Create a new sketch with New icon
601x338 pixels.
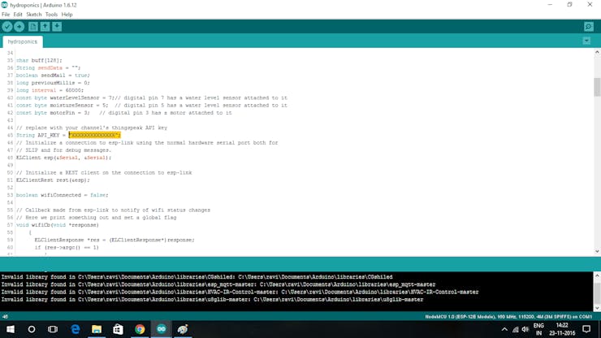click(x=33, y=27)
